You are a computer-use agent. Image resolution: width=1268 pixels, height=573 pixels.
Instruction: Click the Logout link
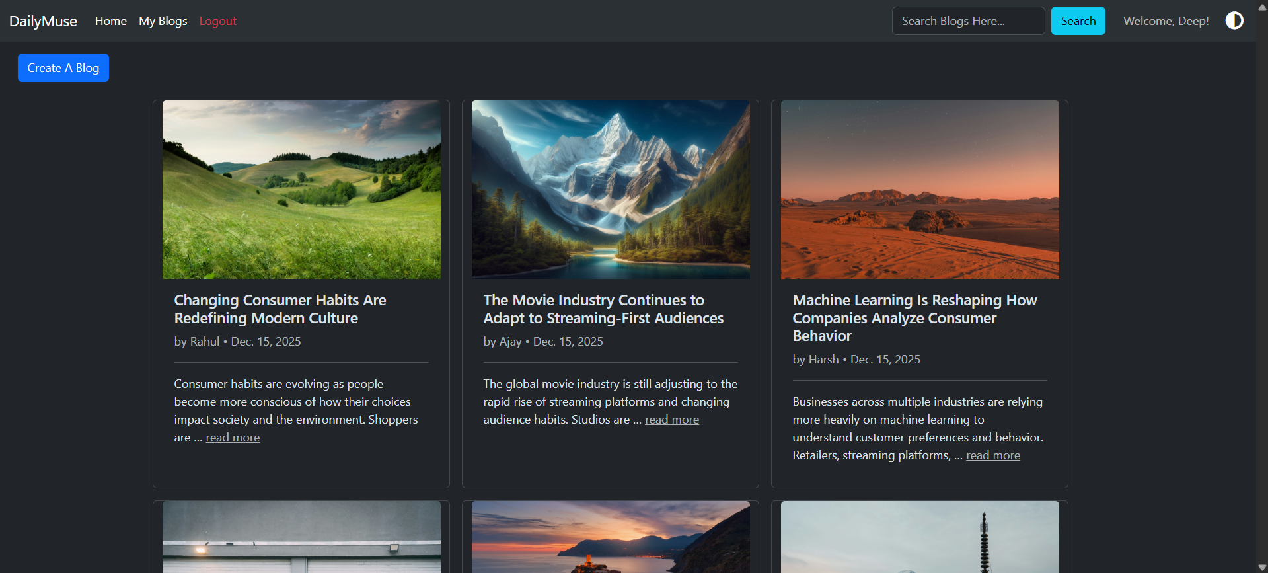pos(217,21)
